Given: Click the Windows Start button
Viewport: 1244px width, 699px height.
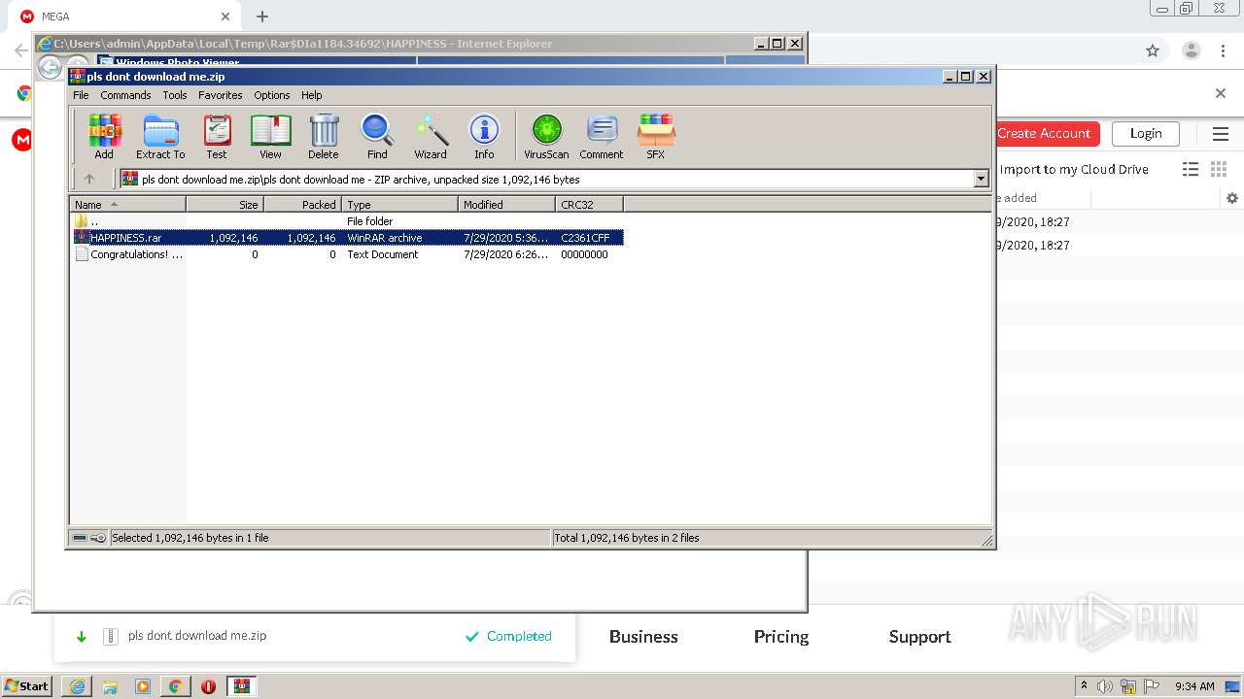Looking at the screenshot, I should click(x=27, y=686).
